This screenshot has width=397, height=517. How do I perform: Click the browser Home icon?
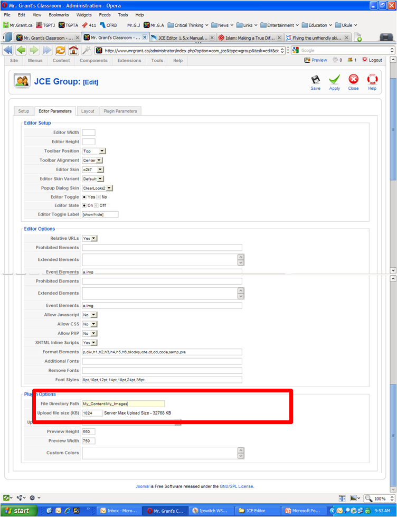click(x=74, y=50)
